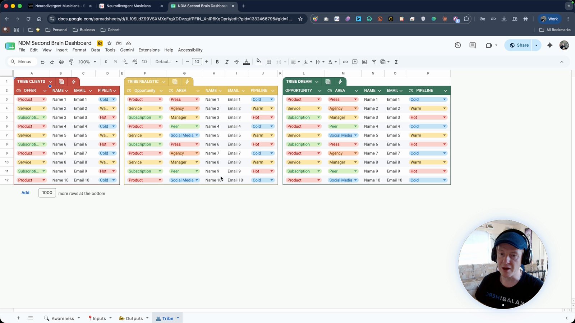This screenshot has height=323, width=575.
Task: Click the print icon in toolbar
Action: click(x=61, y=62)
